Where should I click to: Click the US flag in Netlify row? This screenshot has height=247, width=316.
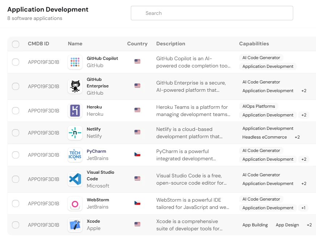(137, 132)
